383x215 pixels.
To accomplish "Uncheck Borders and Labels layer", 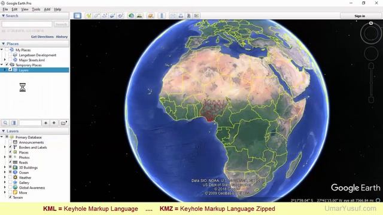I will (10, 148).
